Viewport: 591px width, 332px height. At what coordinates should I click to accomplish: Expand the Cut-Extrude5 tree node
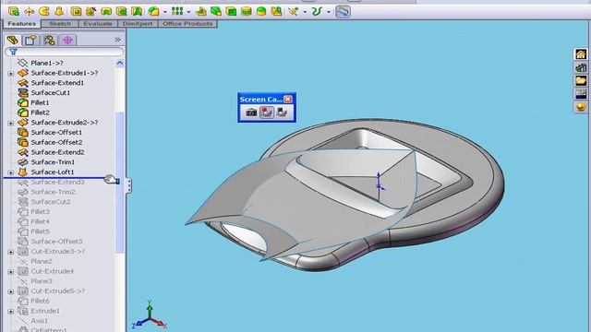(x=10, y=291)
